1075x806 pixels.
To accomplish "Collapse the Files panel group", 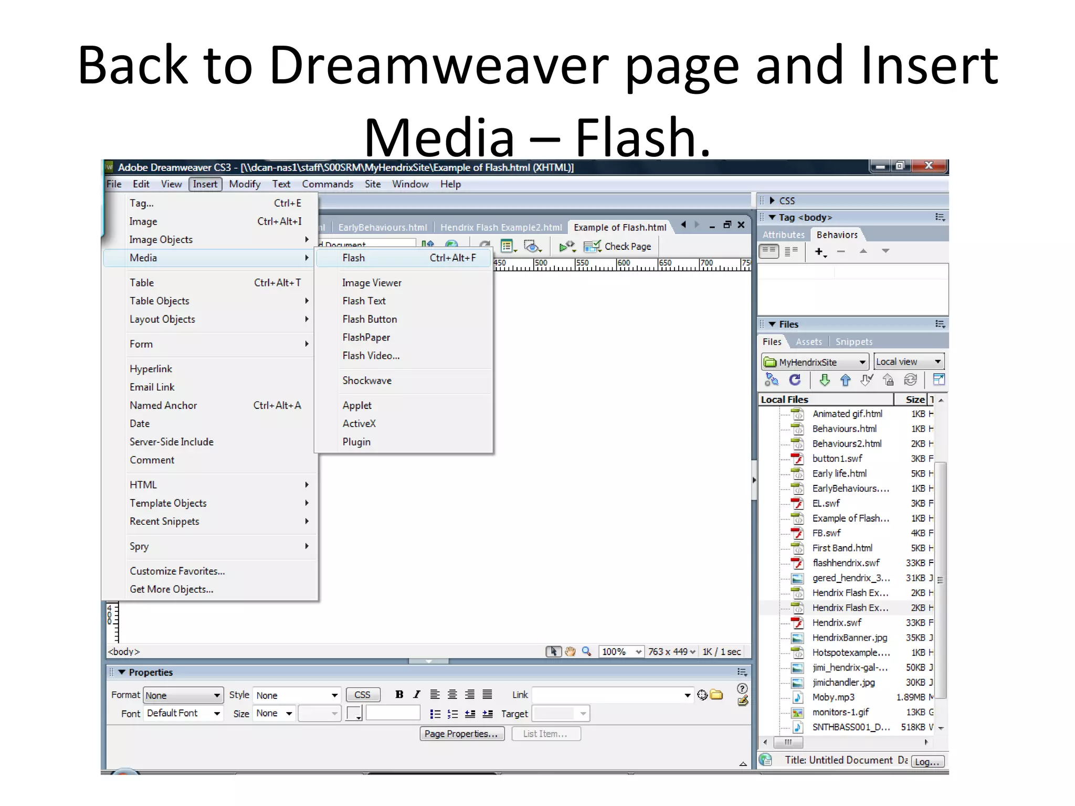I will (x=772, y=324).
